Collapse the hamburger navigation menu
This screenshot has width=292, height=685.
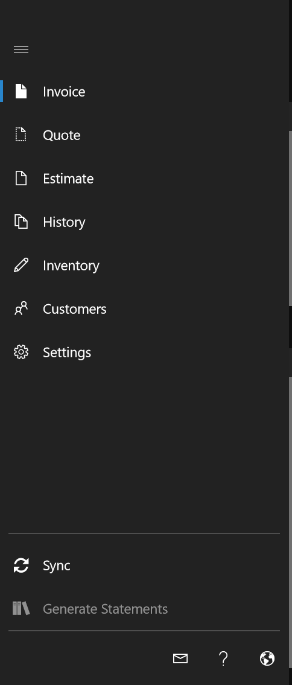pos(21,50)
